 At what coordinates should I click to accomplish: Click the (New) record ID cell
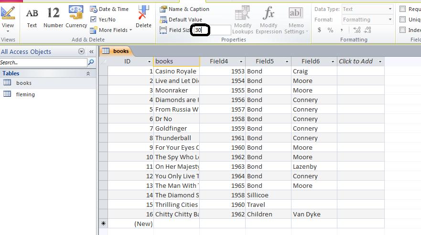pos(130,224)
